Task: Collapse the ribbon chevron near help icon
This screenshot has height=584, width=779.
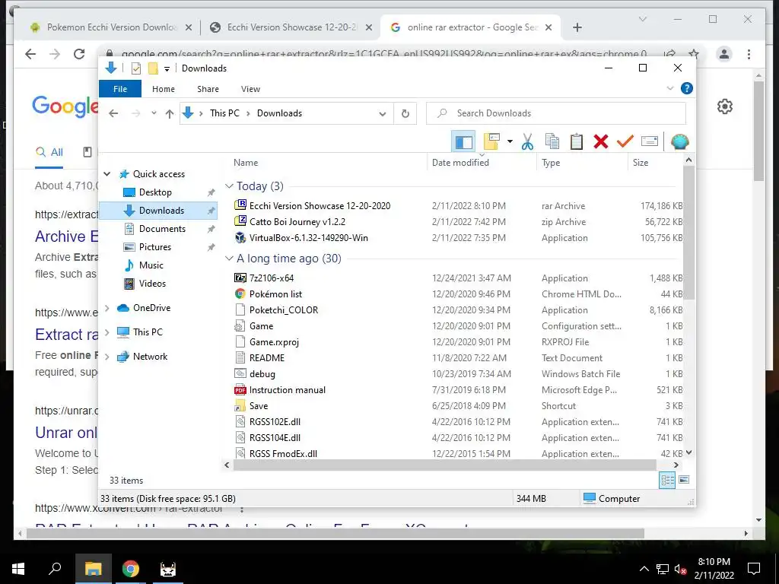Action: [x=669, y=88]
